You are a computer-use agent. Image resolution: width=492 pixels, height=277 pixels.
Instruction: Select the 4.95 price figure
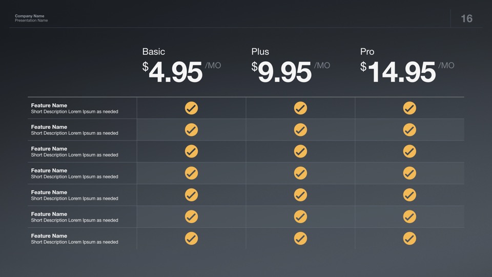pos(175,72)
